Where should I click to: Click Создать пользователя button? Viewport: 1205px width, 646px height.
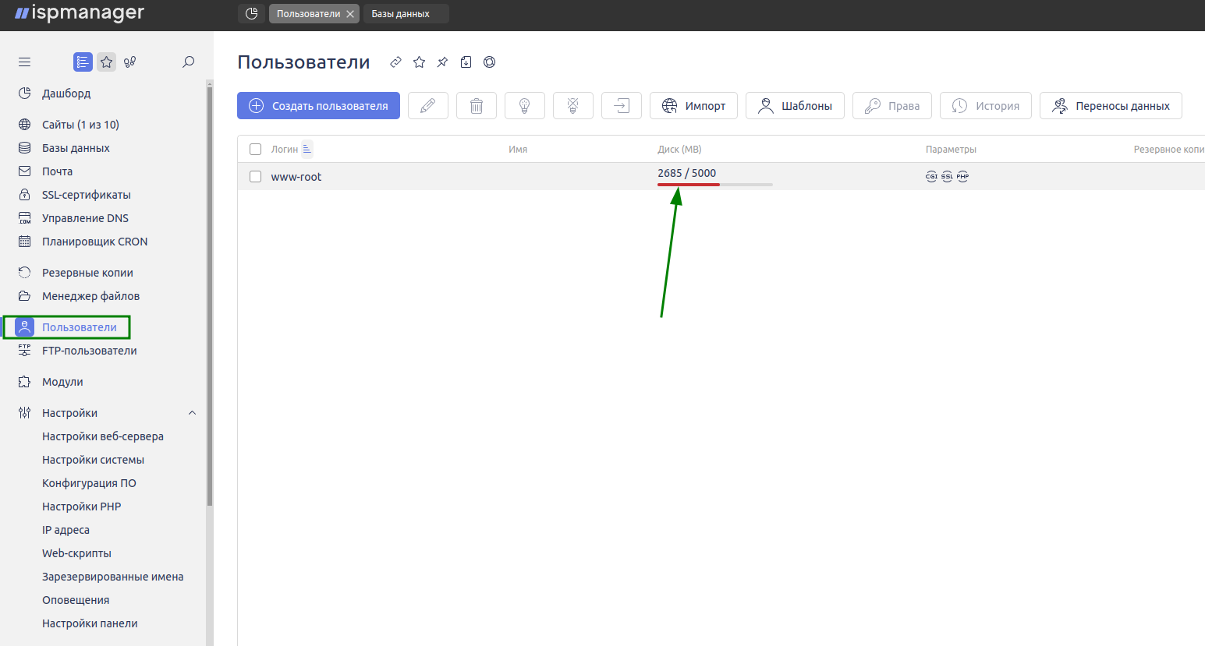click(x=318, y=106)
